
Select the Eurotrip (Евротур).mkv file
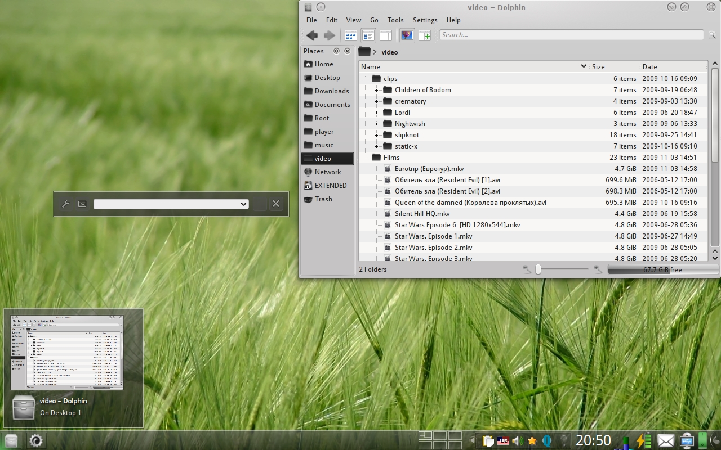[x=429, y=169]
